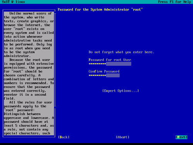Click the Abort button
The width and height of the screenshot is (193, 145).
click(122, 137)
